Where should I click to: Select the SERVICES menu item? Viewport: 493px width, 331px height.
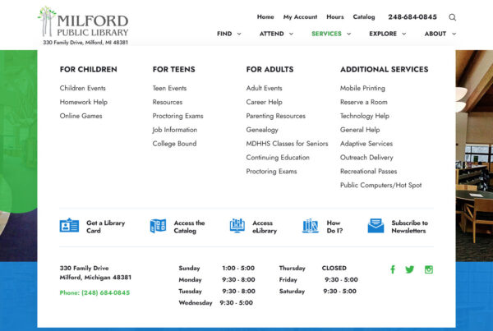click(x=326, y=34)
